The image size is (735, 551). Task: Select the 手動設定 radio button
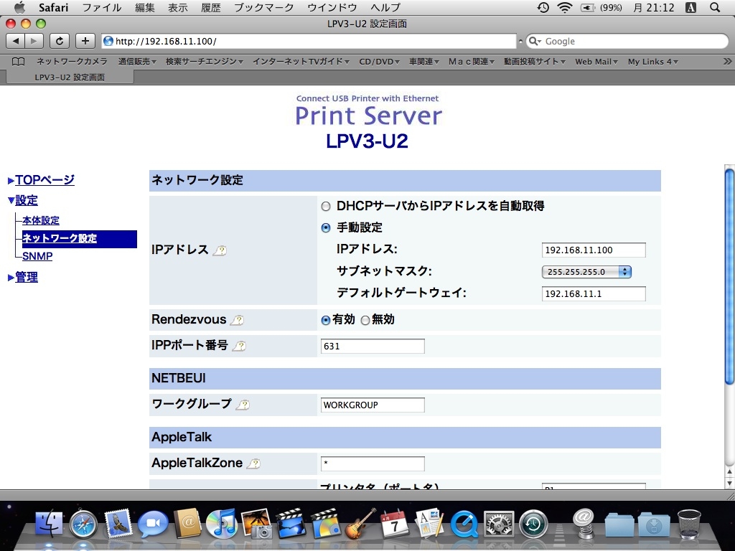(x=326, y=227)
